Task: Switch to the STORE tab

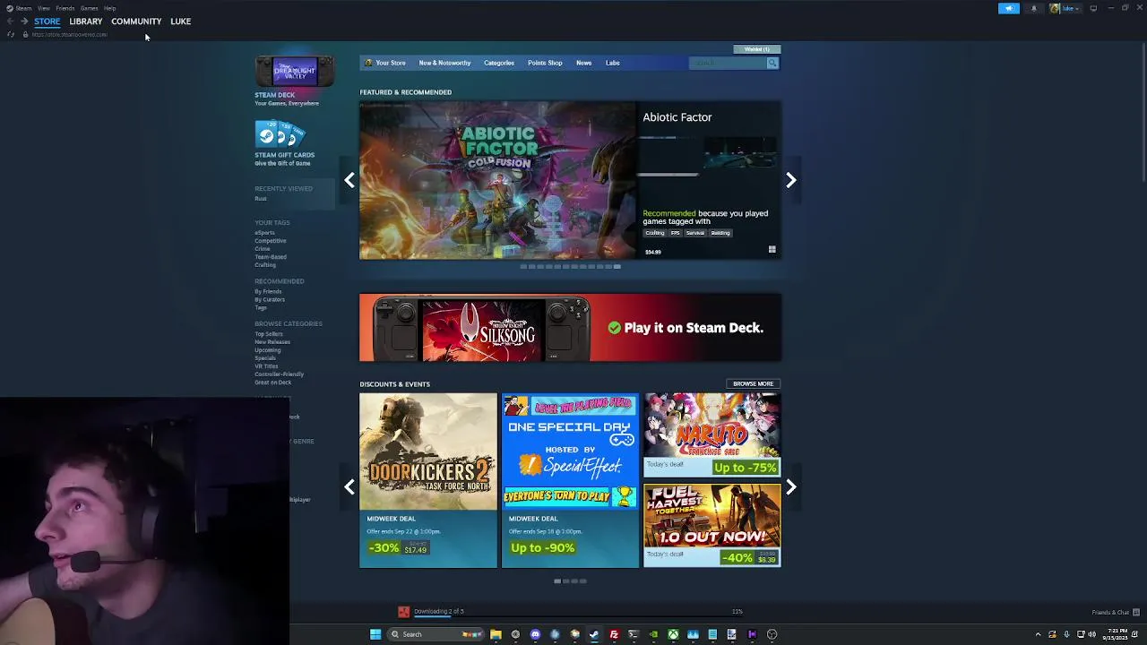Action: coord(47,21)
